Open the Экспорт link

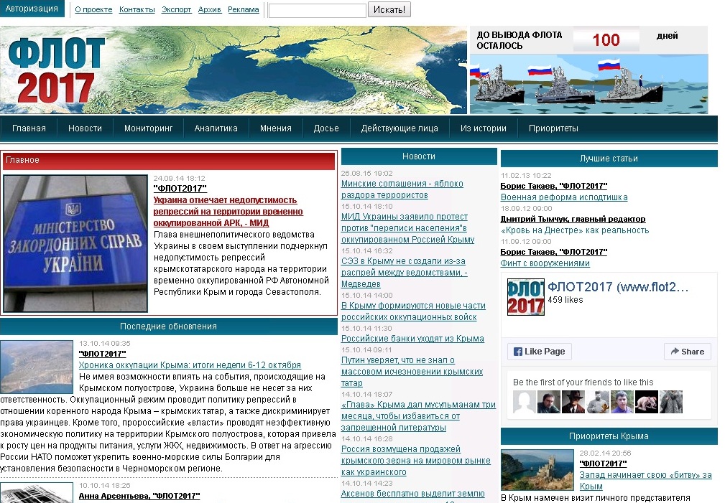(x=176, y=10)
